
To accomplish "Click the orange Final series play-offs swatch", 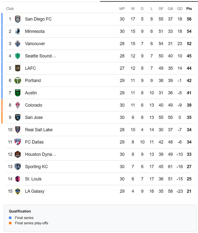I will [10, 223].
